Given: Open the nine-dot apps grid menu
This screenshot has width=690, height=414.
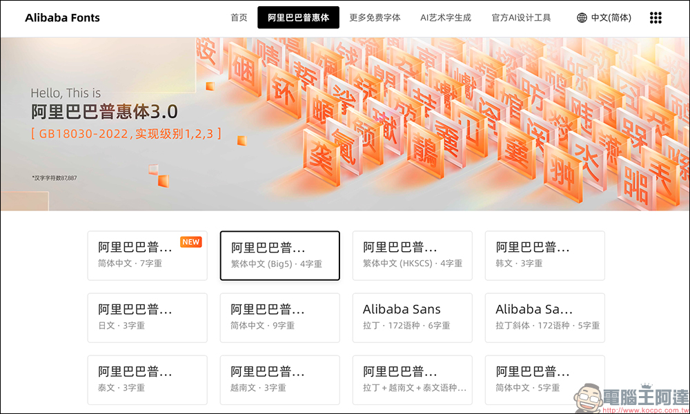Looking at the screenshot, I should 655,17.
